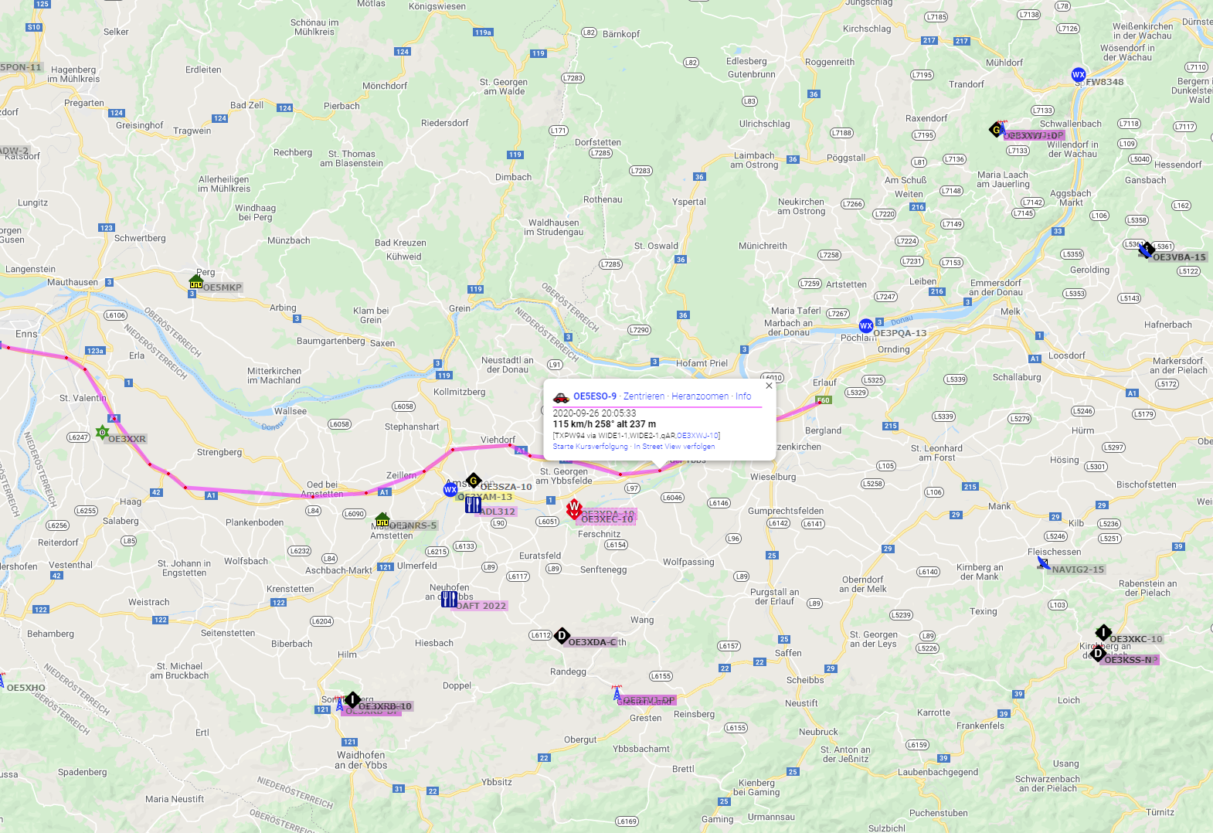Viewport: 1213px width, 833px height.
Task: Click the Zentrieren link in the info popup
Action: coord(644,396)
